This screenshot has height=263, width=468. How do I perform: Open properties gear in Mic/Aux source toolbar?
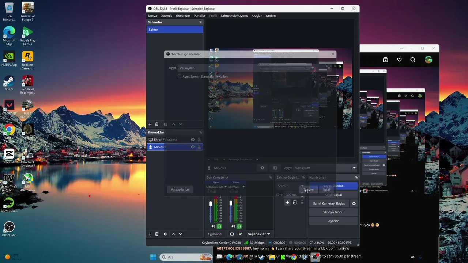(x=262, y=168)
